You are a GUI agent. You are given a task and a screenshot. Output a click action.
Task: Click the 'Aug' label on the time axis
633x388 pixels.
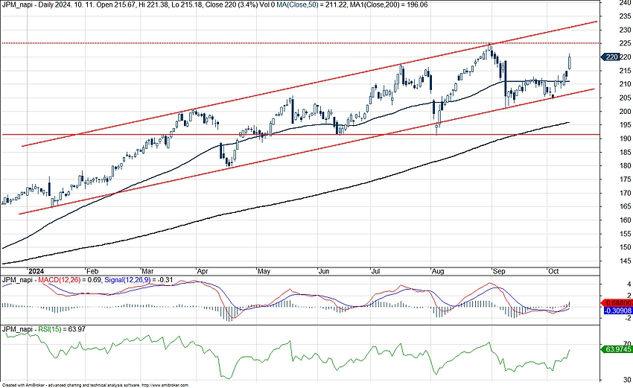click(438, 271)
